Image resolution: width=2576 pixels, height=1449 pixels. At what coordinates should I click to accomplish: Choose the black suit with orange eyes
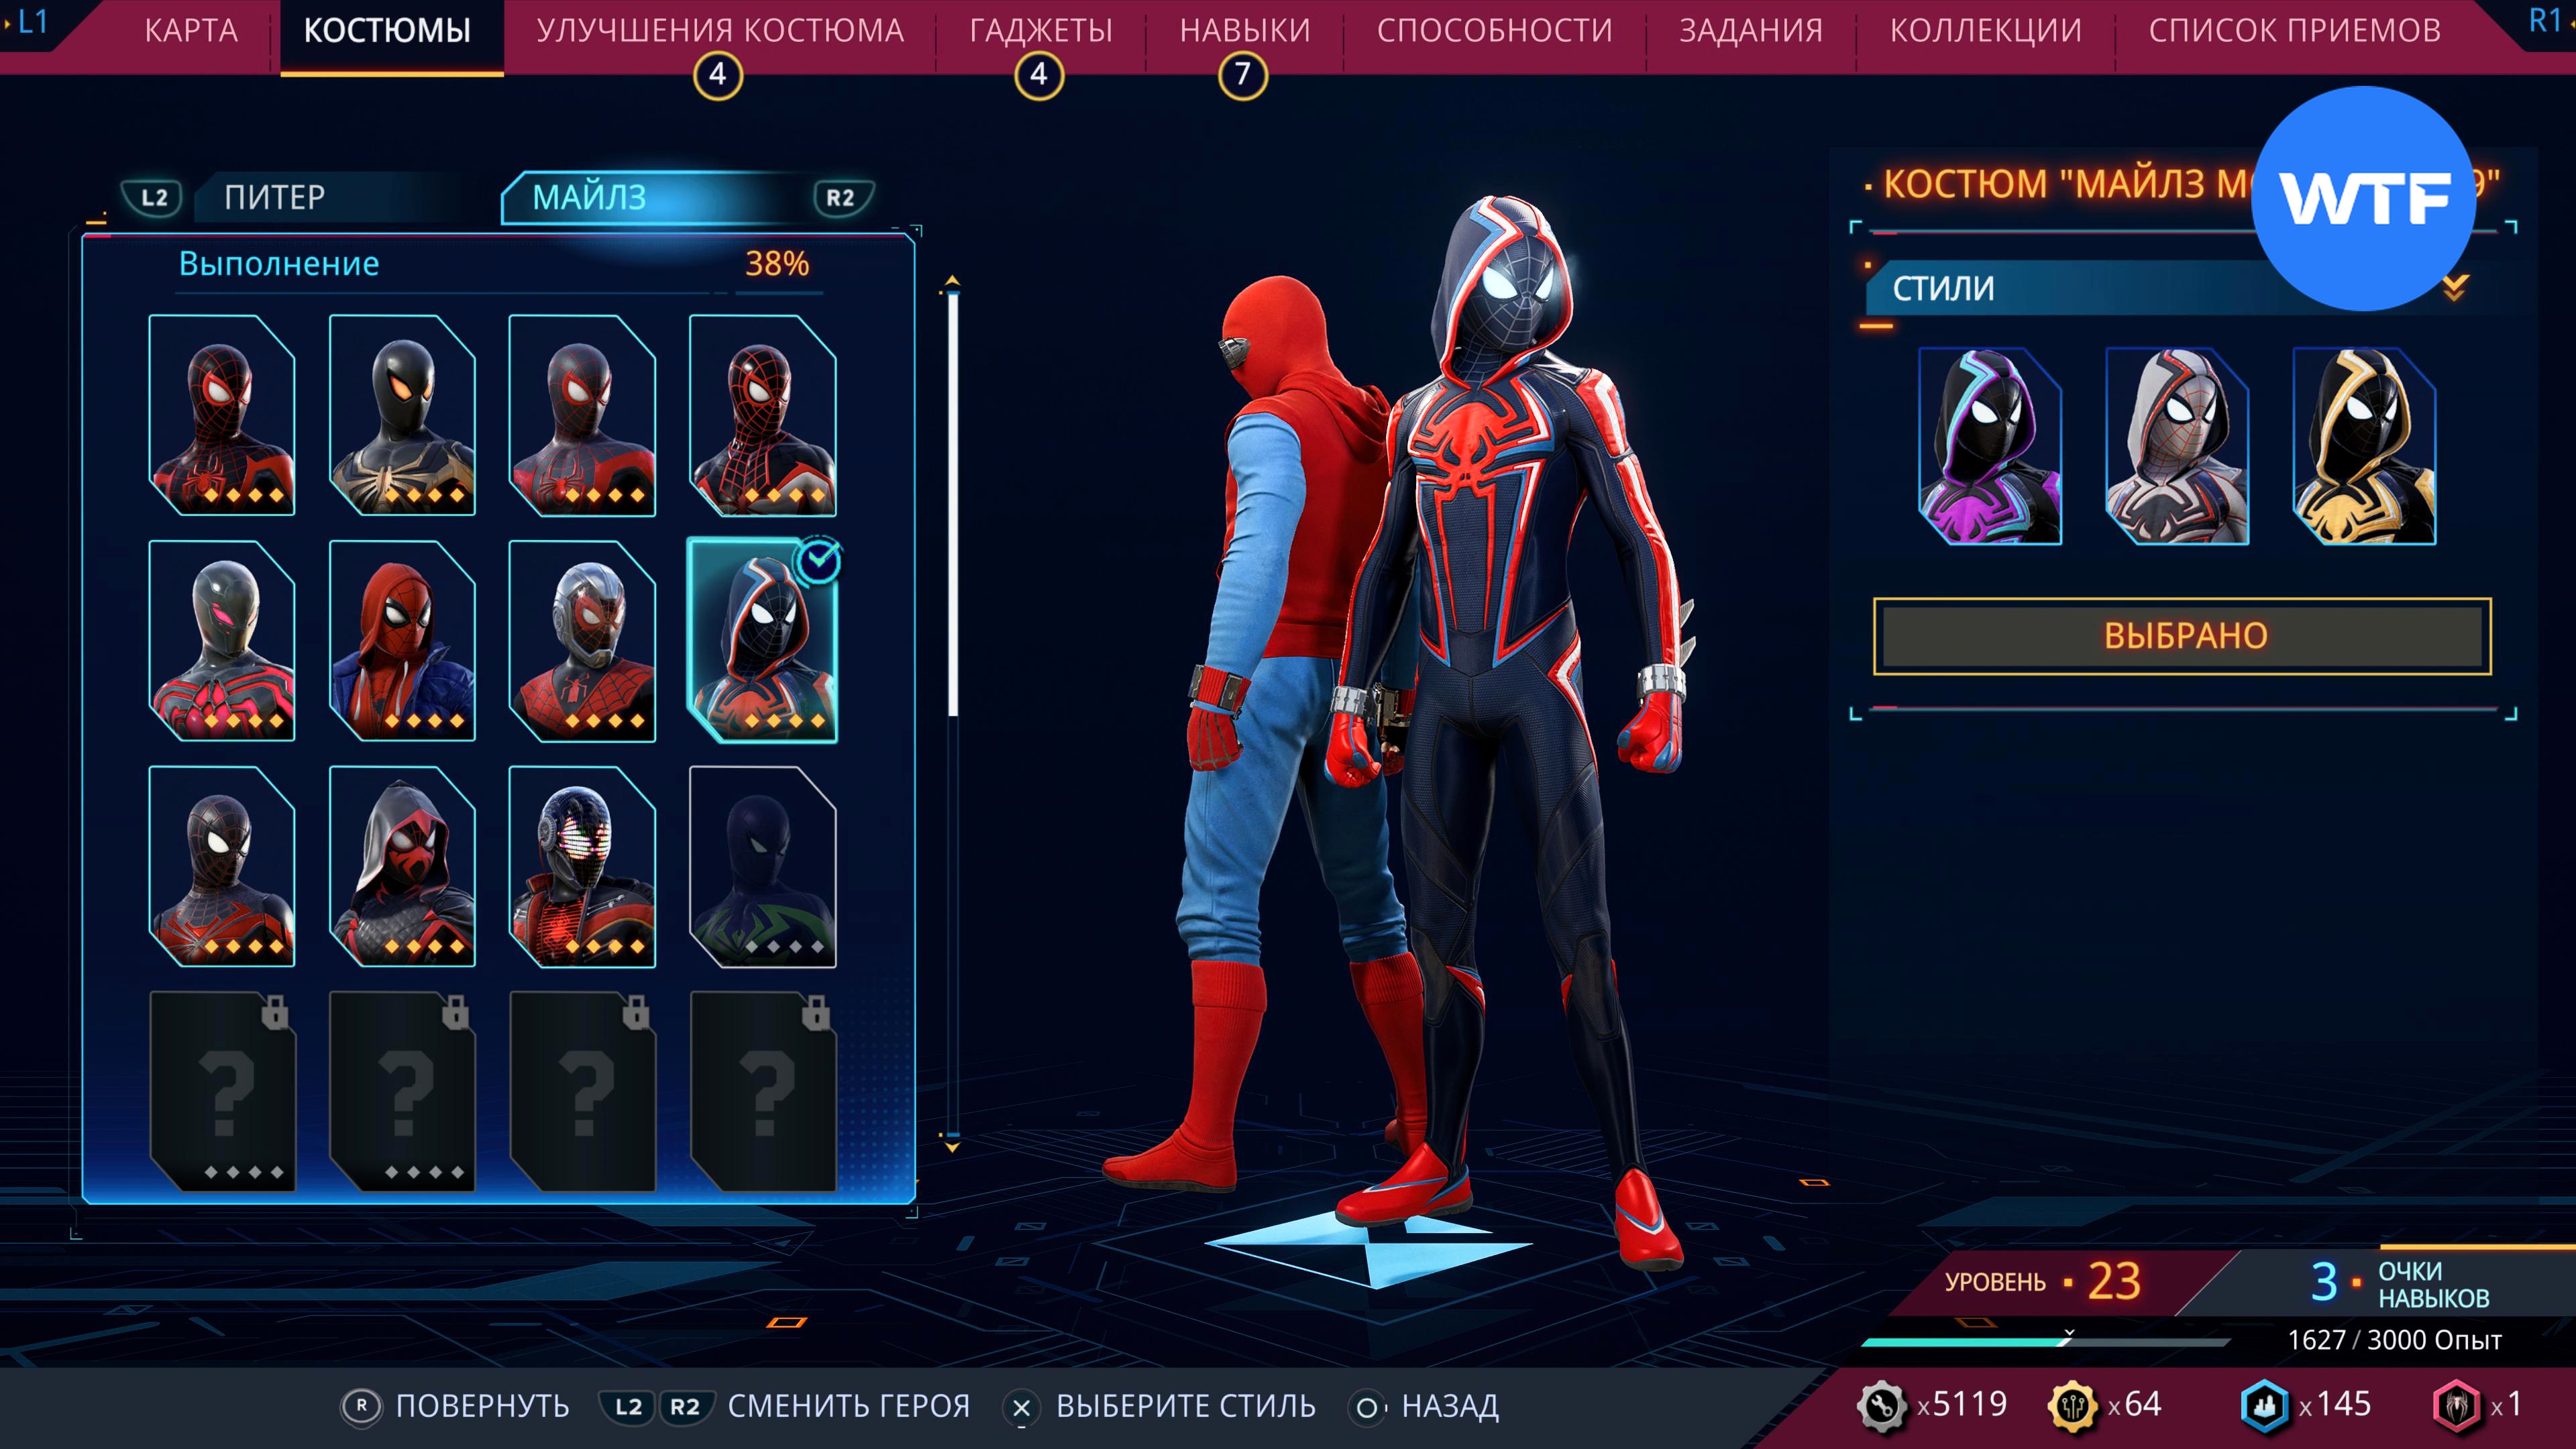click(402, 415)
